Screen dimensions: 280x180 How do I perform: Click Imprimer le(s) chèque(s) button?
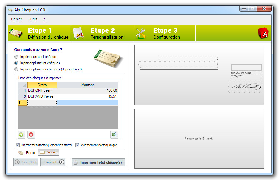pos(99,162)
